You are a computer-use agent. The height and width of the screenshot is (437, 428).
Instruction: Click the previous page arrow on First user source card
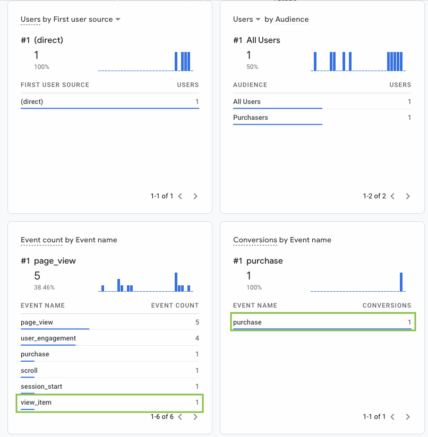180,196
